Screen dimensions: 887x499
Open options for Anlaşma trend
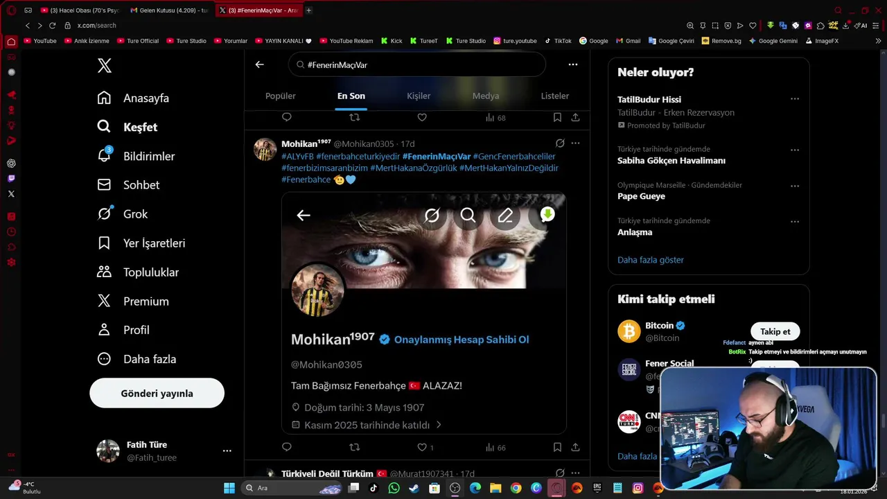point(795,222)
